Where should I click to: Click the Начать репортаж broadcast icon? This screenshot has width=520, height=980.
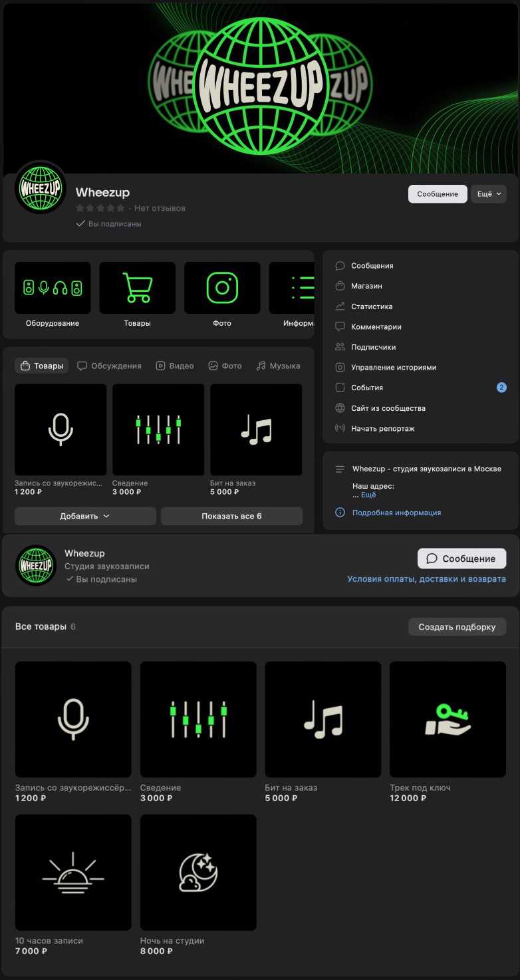(340, 429)
